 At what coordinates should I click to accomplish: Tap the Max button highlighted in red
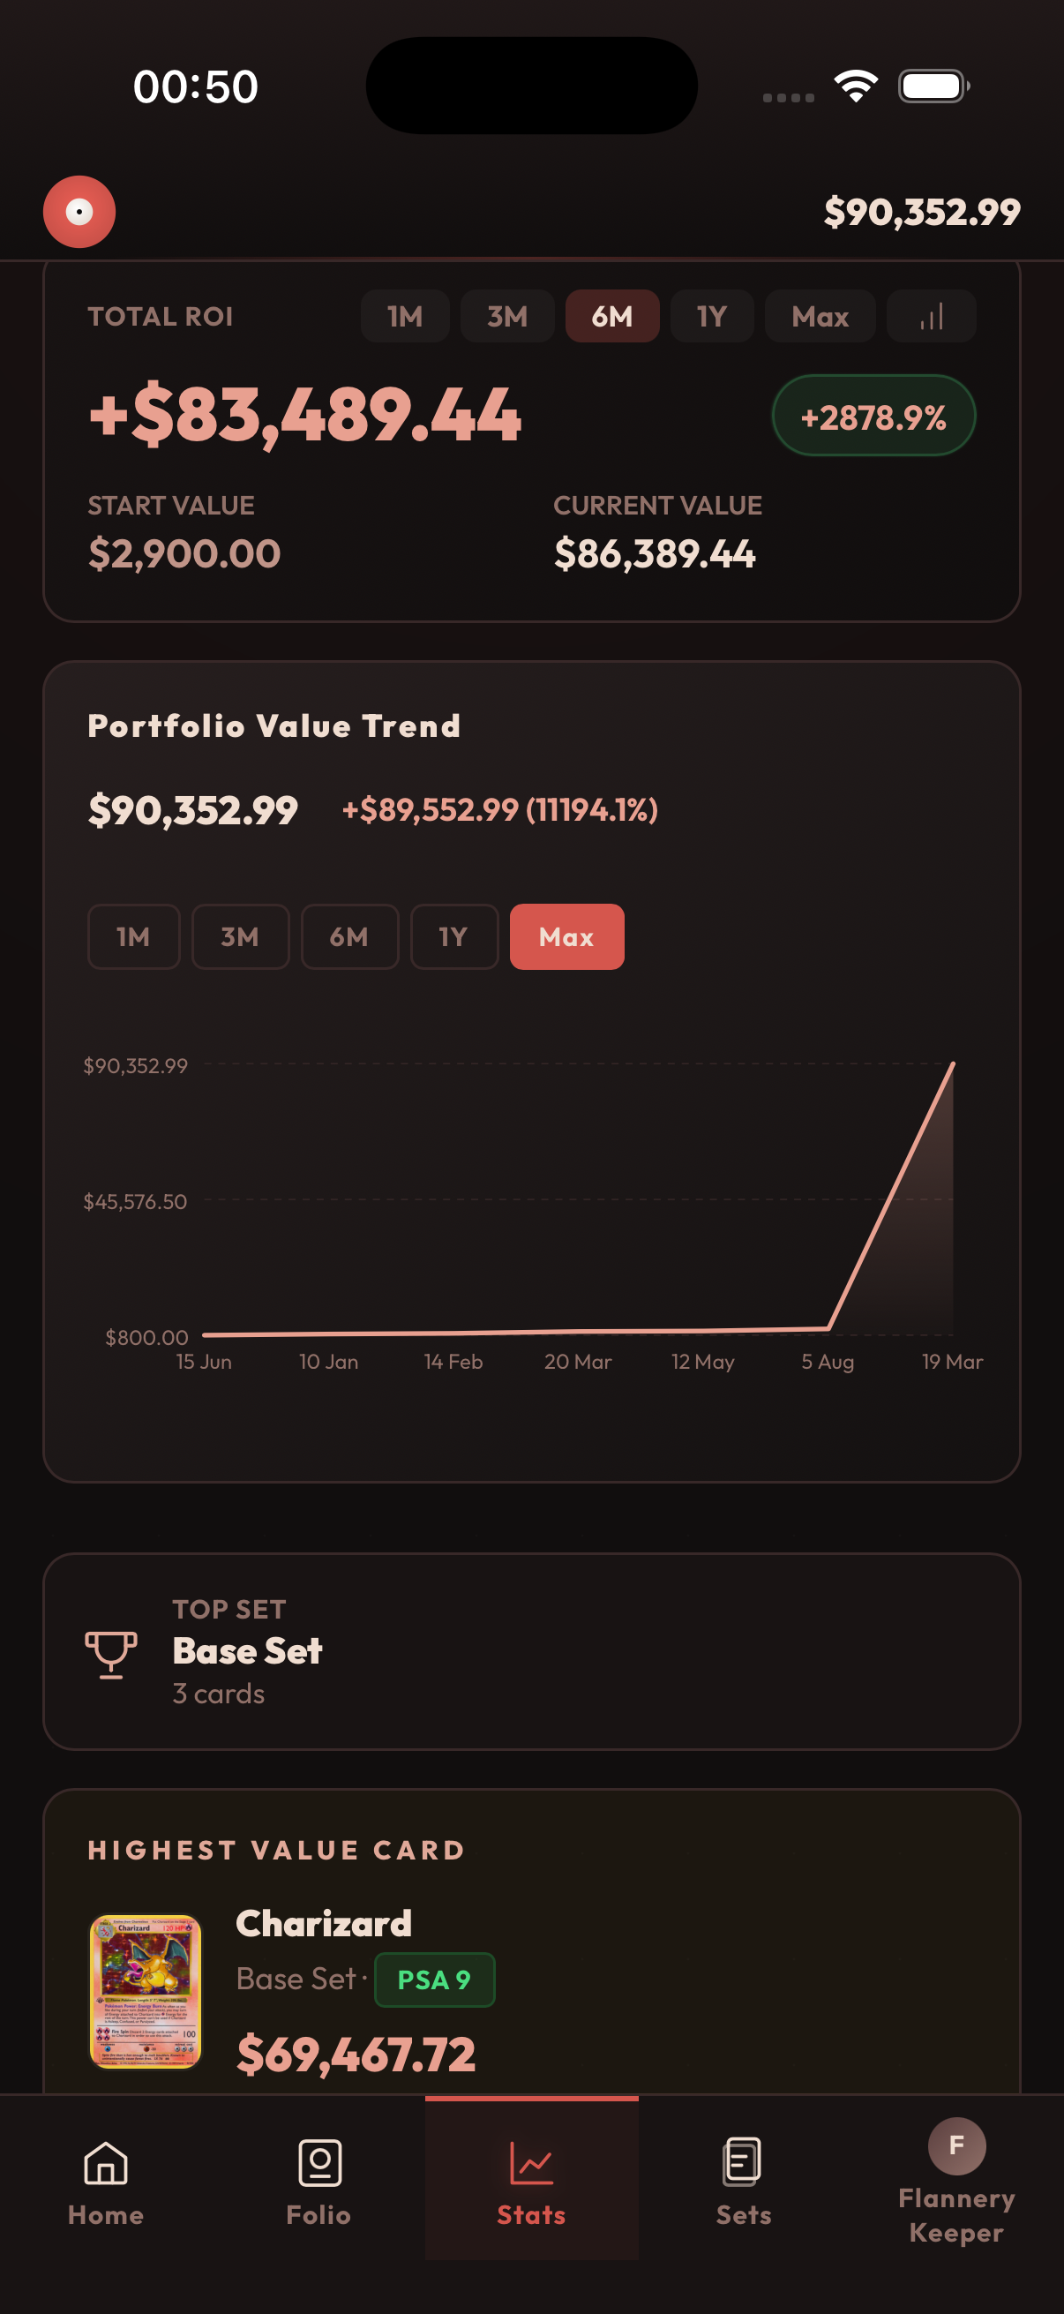pos(566,937)
